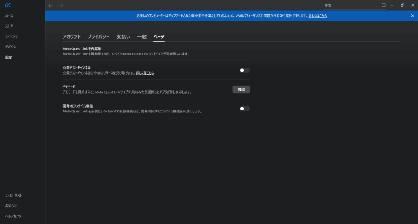Select 設定 in the sidebar

9,57
